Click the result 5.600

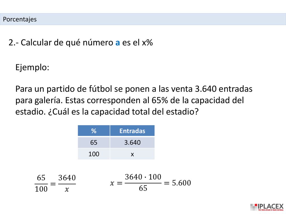click(x=182, y=183)
